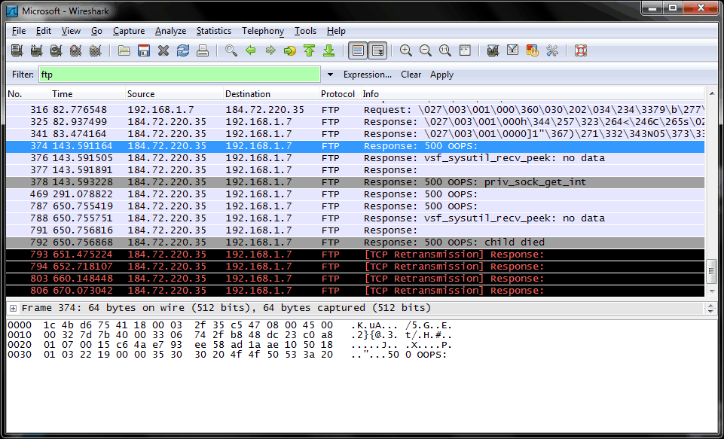724x439 pixels.
Task: Open the File menu
Action: pyautogui.click(x=19, y=31)
